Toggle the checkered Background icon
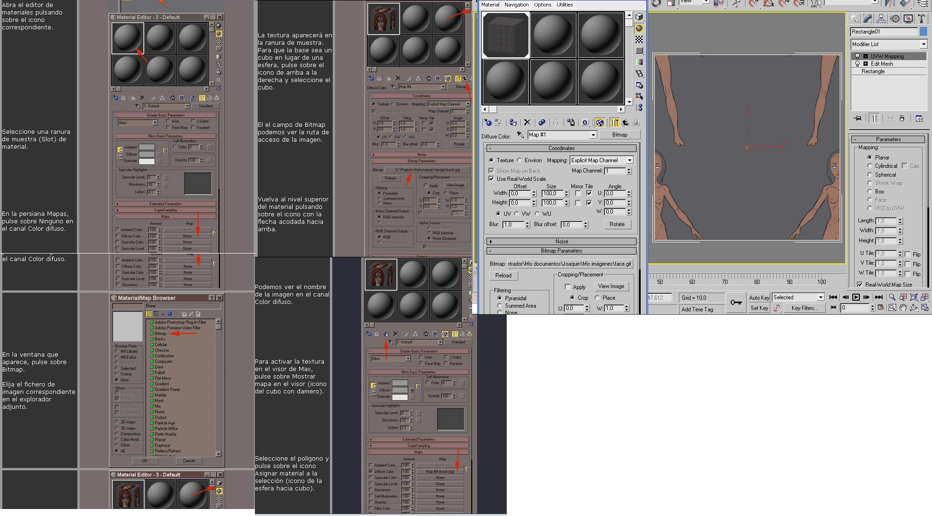 click(639, 40)
